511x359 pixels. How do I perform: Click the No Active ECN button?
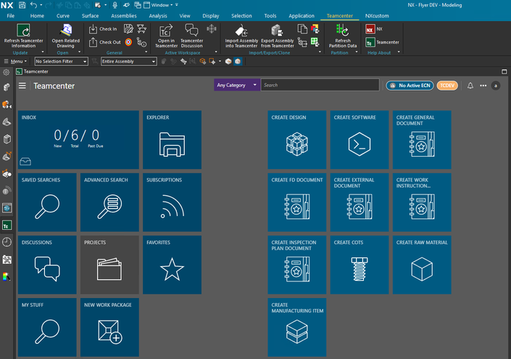pyautogui.click(x=410, y=86)
